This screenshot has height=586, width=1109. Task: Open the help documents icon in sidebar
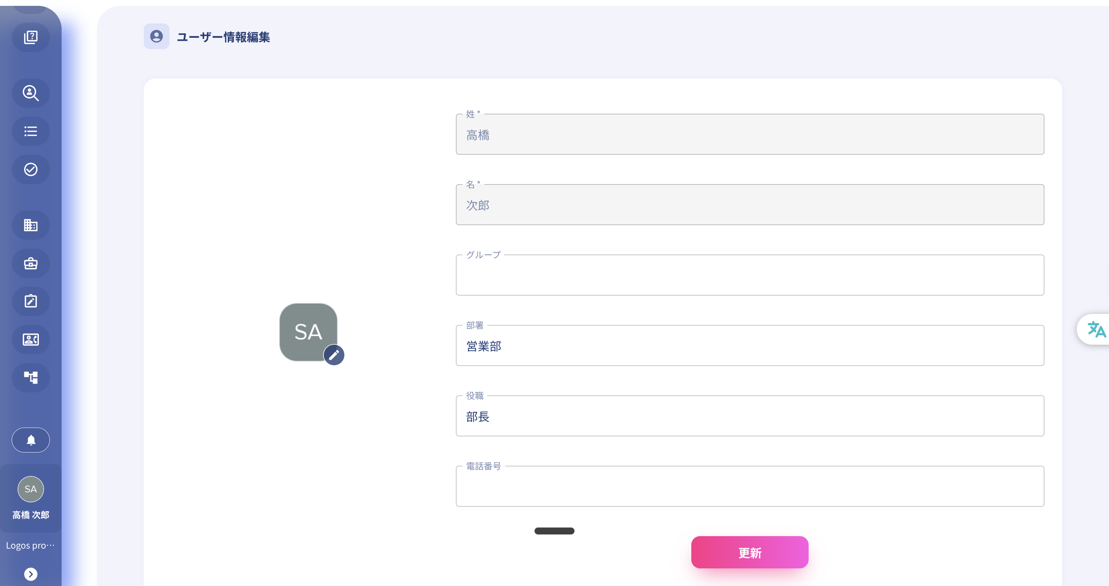pos(30,37)
